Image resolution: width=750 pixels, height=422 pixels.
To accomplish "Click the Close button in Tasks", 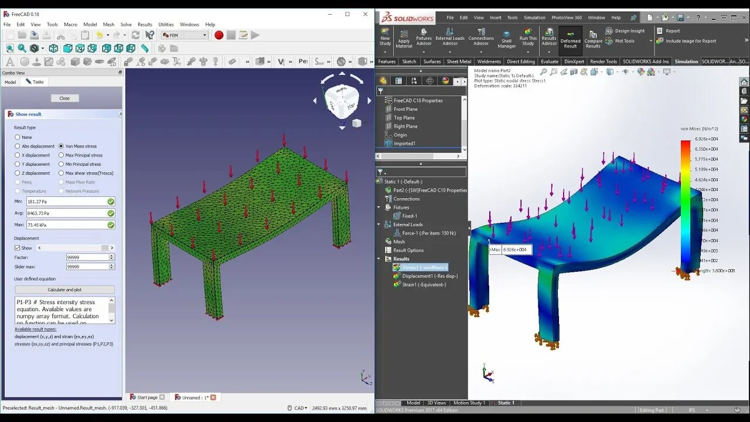I will 64,98.
